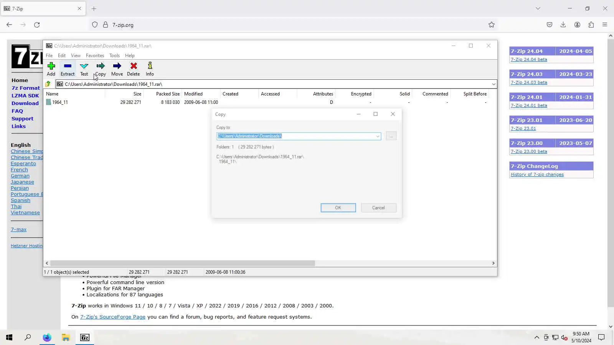Image resolution: width=614 pixels, height=345 pixels.
Task: Expand the Copy to path dropdown
Action: pyautogui.click(x=378, y=136)
